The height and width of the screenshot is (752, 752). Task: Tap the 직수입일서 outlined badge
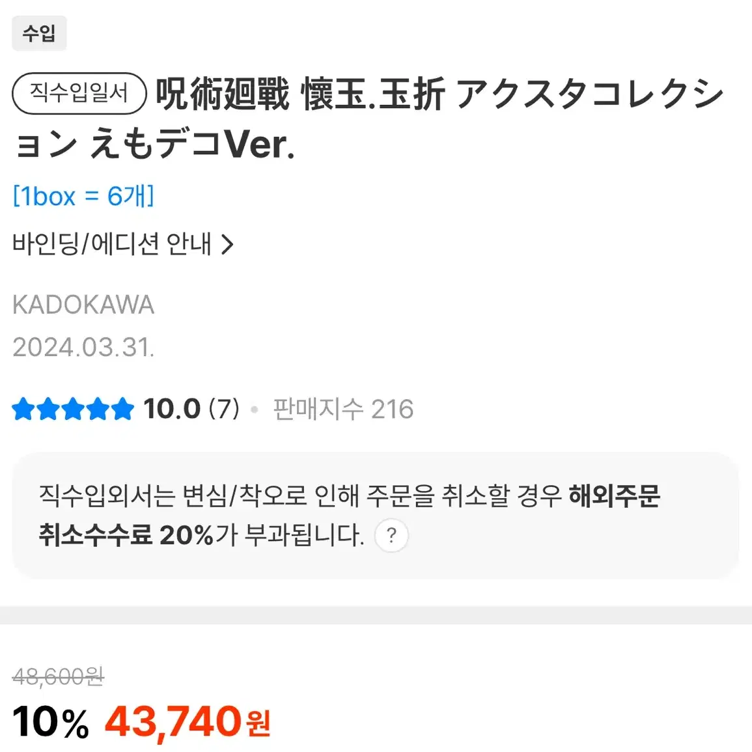click(x=79, y=93)
